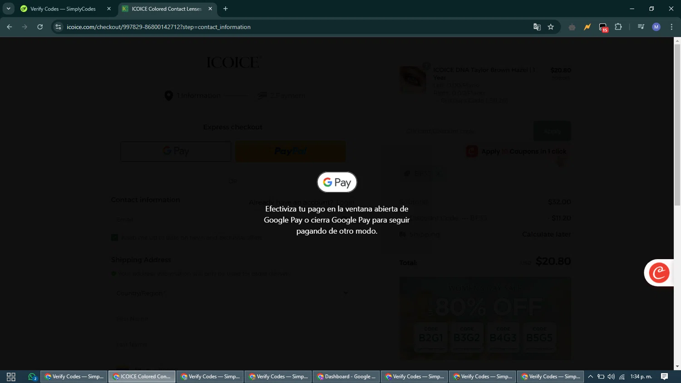This screenshot has width=681, height=383.
Task: Close the Verify Codes — SimplyCodes tab
Action: coord(109,9)
